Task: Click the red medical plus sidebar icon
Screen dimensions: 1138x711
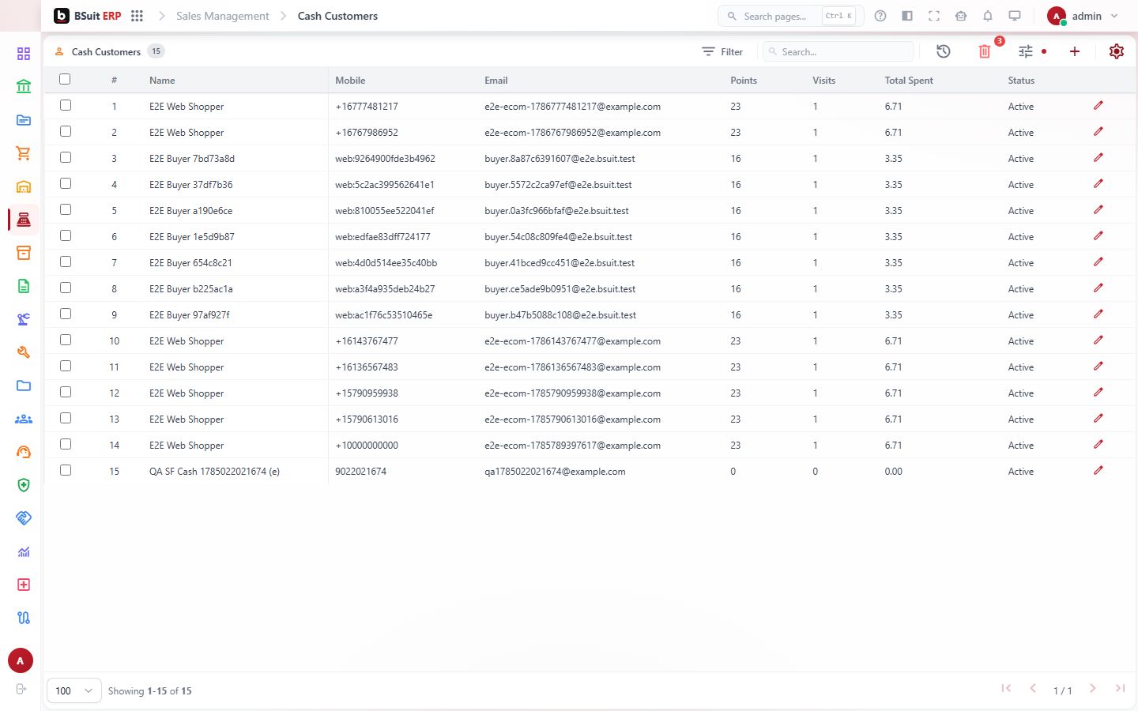Action: pos(24,585)
